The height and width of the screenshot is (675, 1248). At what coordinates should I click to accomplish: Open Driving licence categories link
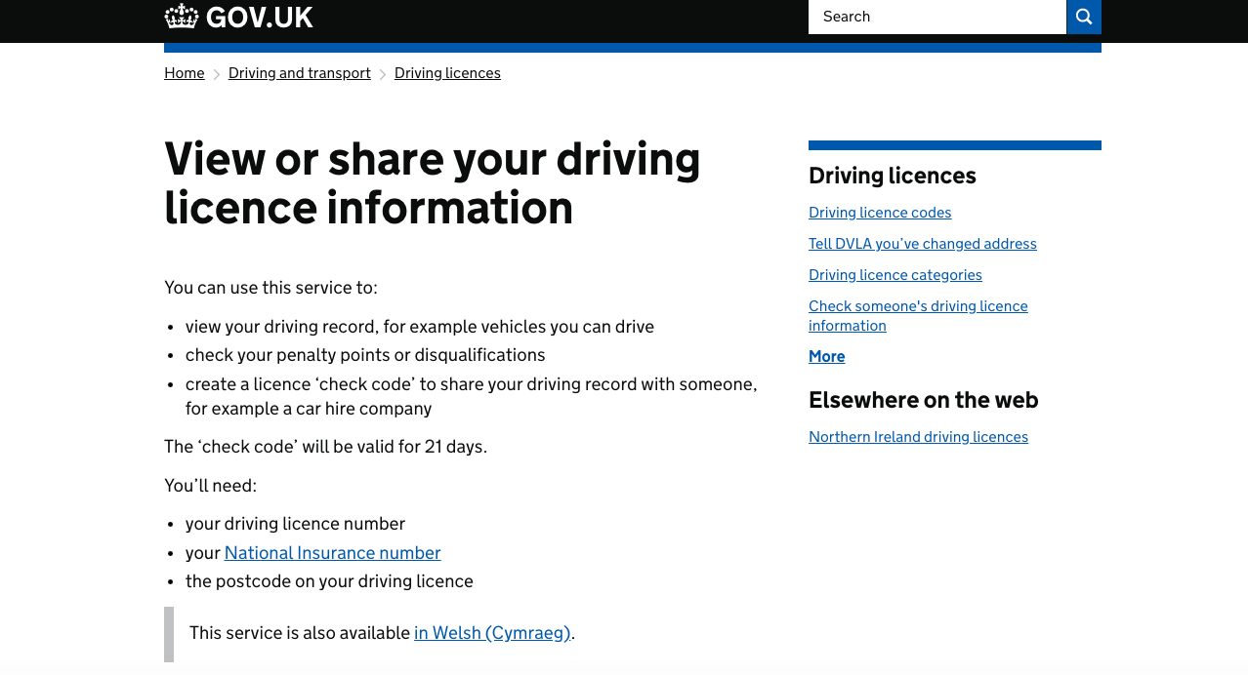coord(895,275)
